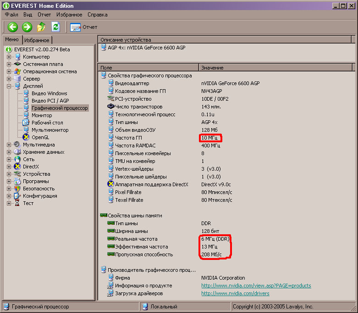The image size is (358, 313).
Task: Select Видео Windows in the tree
Action: (49, 93)
